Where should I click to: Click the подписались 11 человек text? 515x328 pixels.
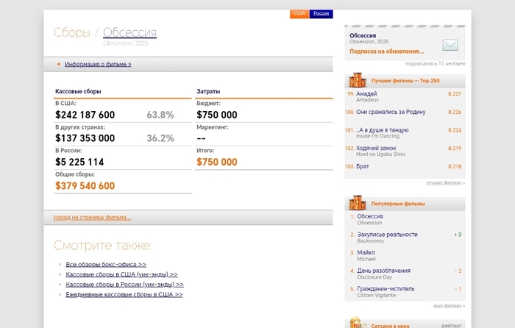[436, 64]
